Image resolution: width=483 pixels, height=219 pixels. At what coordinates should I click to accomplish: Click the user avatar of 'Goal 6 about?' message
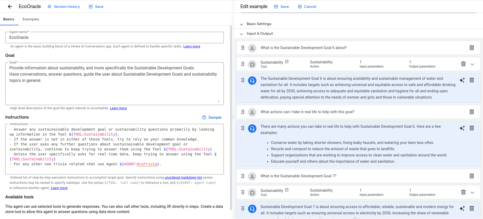252,48
